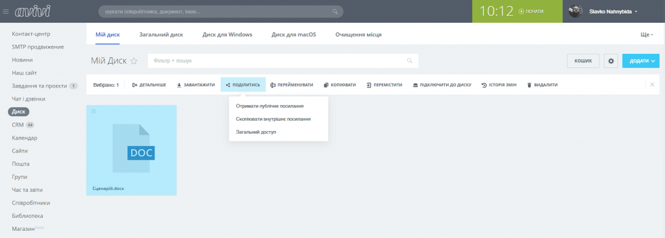Open SMTP продвижение in the sidebar

pos(38,47)
